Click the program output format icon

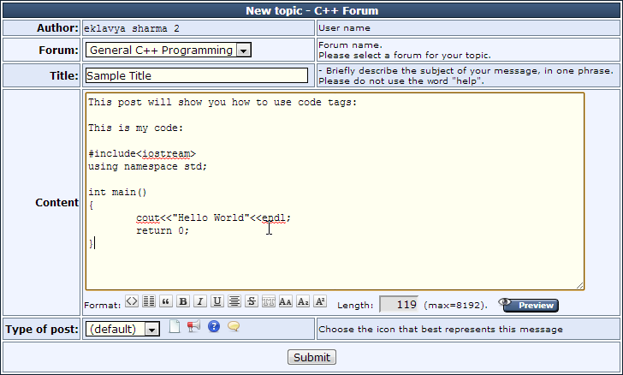[149, 301]
